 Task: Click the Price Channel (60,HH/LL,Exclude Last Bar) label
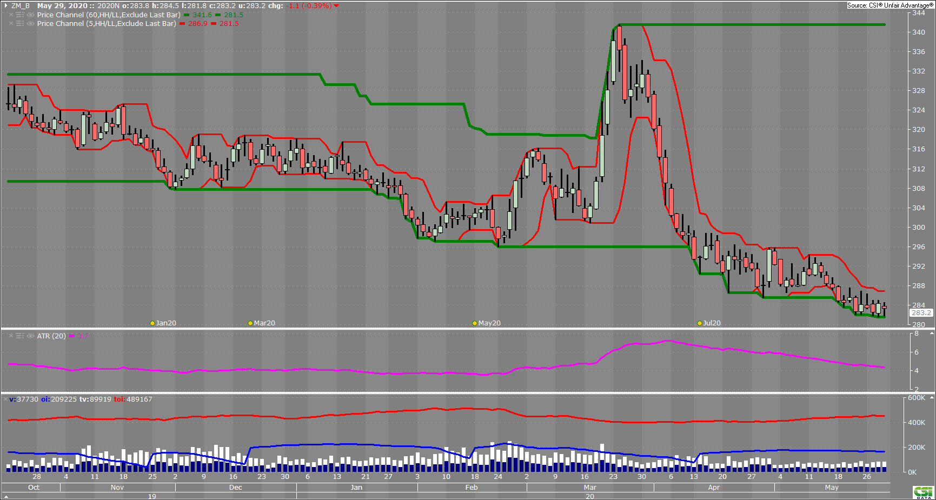pos(109,15)
